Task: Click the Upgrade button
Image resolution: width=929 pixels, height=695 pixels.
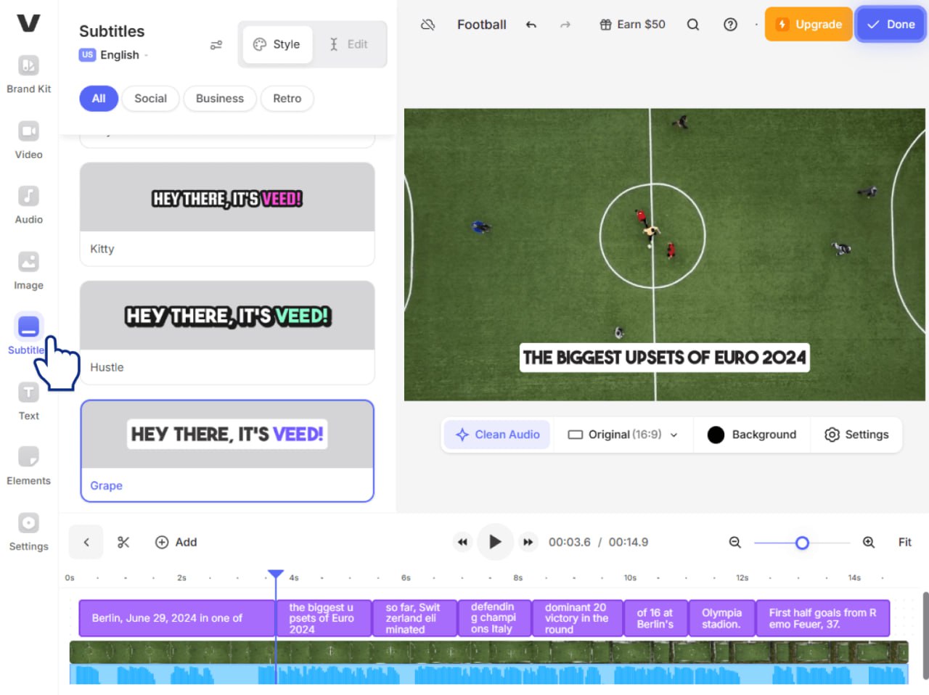Action: click(x=808, y=24)
